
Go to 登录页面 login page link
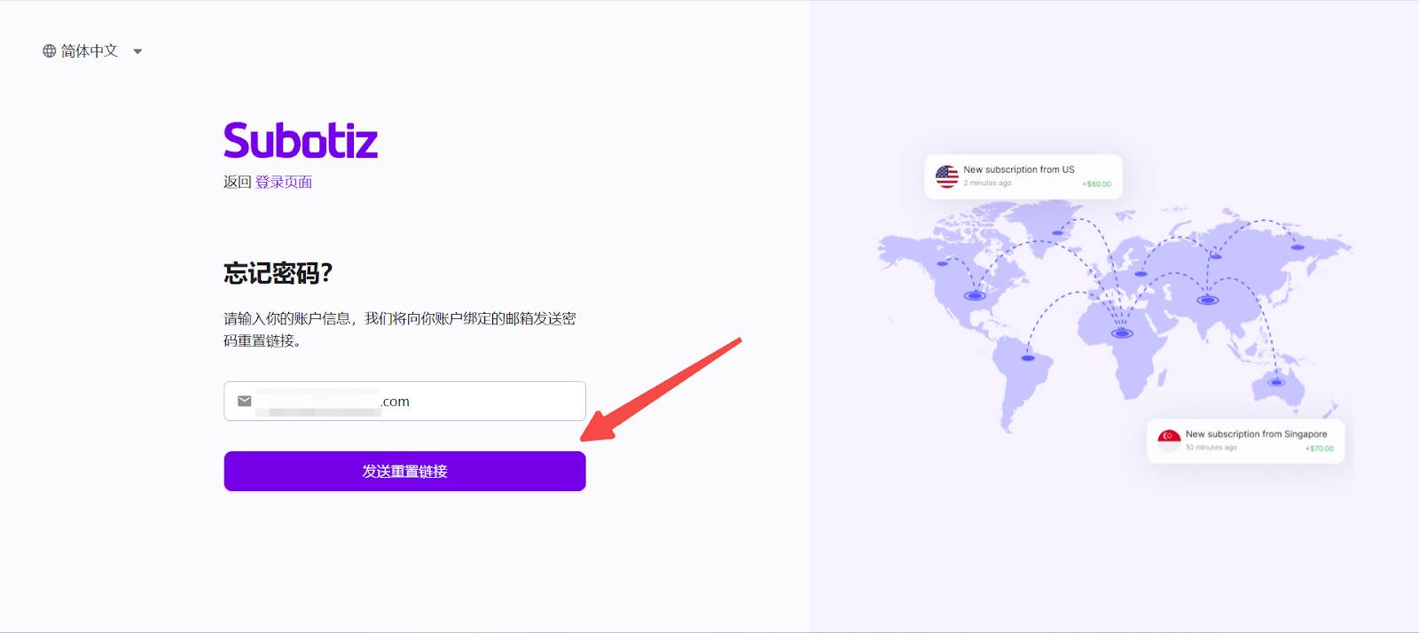click(x=284, y=182)
